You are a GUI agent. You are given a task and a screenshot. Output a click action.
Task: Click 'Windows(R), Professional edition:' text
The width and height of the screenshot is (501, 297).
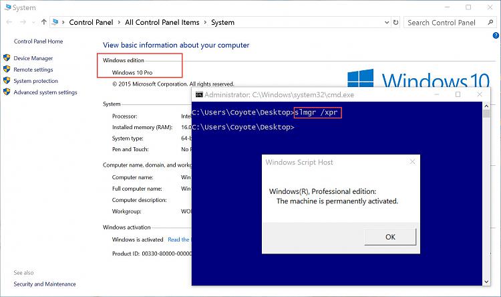pos(323,191)
